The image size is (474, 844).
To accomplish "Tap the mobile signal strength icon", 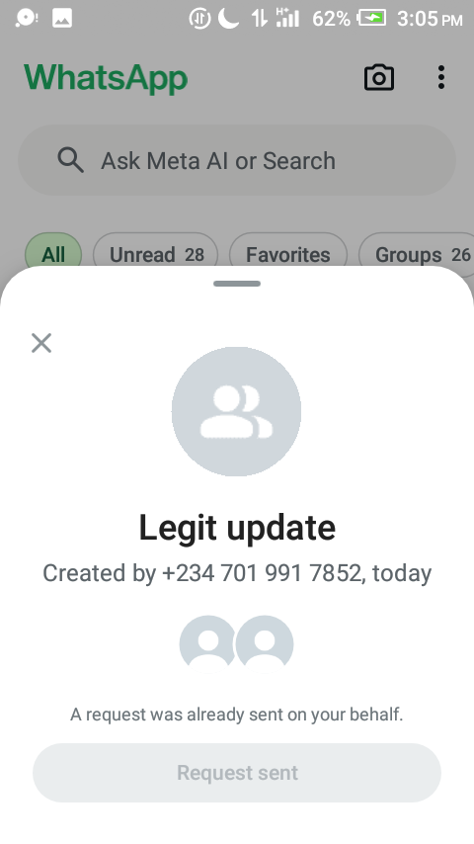I will click(287, 17).
